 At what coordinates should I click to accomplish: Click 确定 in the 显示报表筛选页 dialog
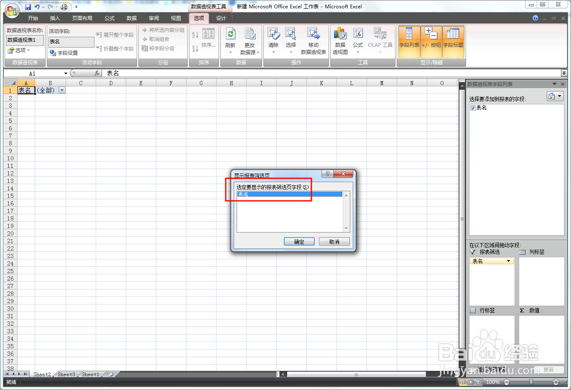coord(299,242)
